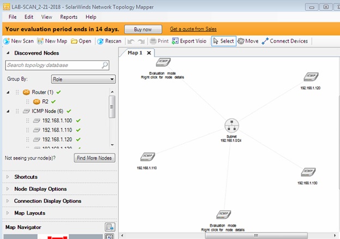The height and width of the screenshot is (239, 340).
Task: Select the 192.168.1.100 tree row
Action: (57, 121)
